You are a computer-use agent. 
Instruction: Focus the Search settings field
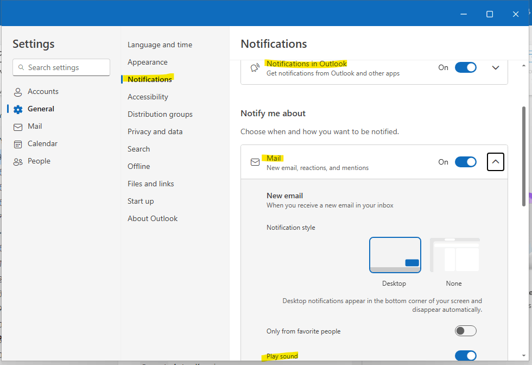tap(61, 67)
